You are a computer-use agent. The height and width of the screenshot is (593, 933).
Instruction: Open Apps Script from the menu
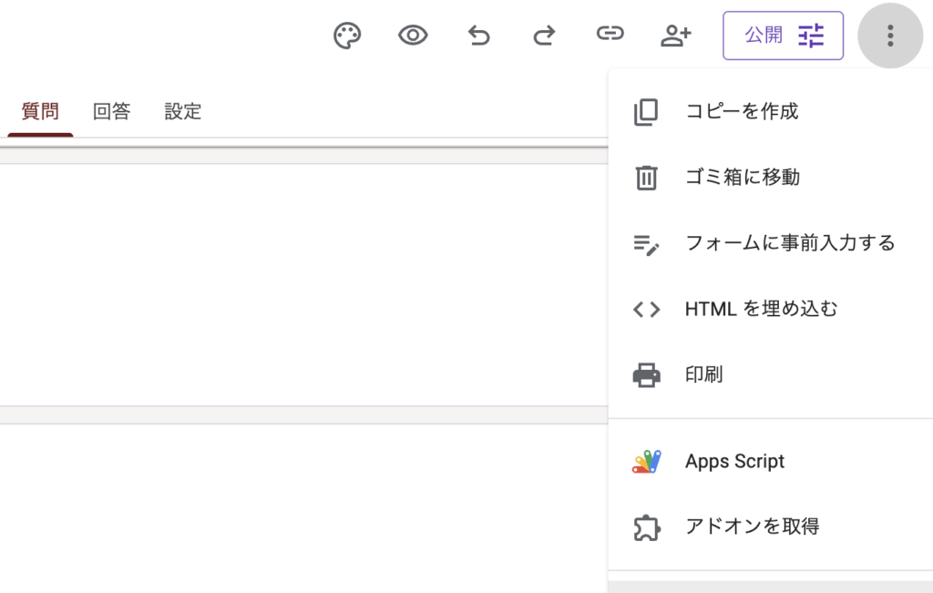point(734,461)
